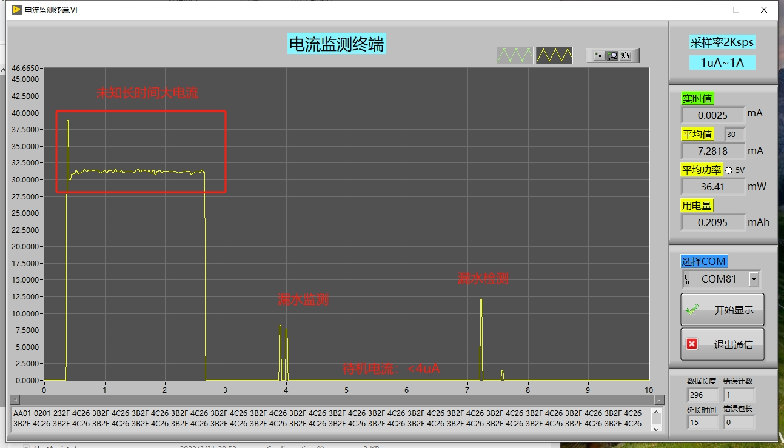The image size is (784, 448).
Task: Click the 延长时间 field showing 15
Action: click(702, 423)
